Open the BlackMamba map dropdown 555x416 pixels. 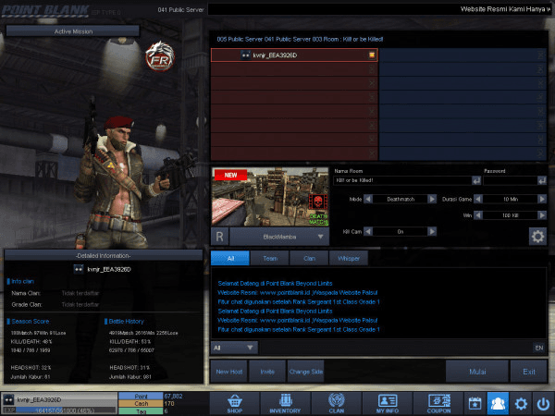point(279,237)
